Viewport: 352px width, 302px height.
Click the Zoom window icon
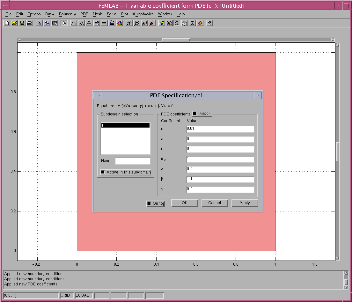coord(144,23)
